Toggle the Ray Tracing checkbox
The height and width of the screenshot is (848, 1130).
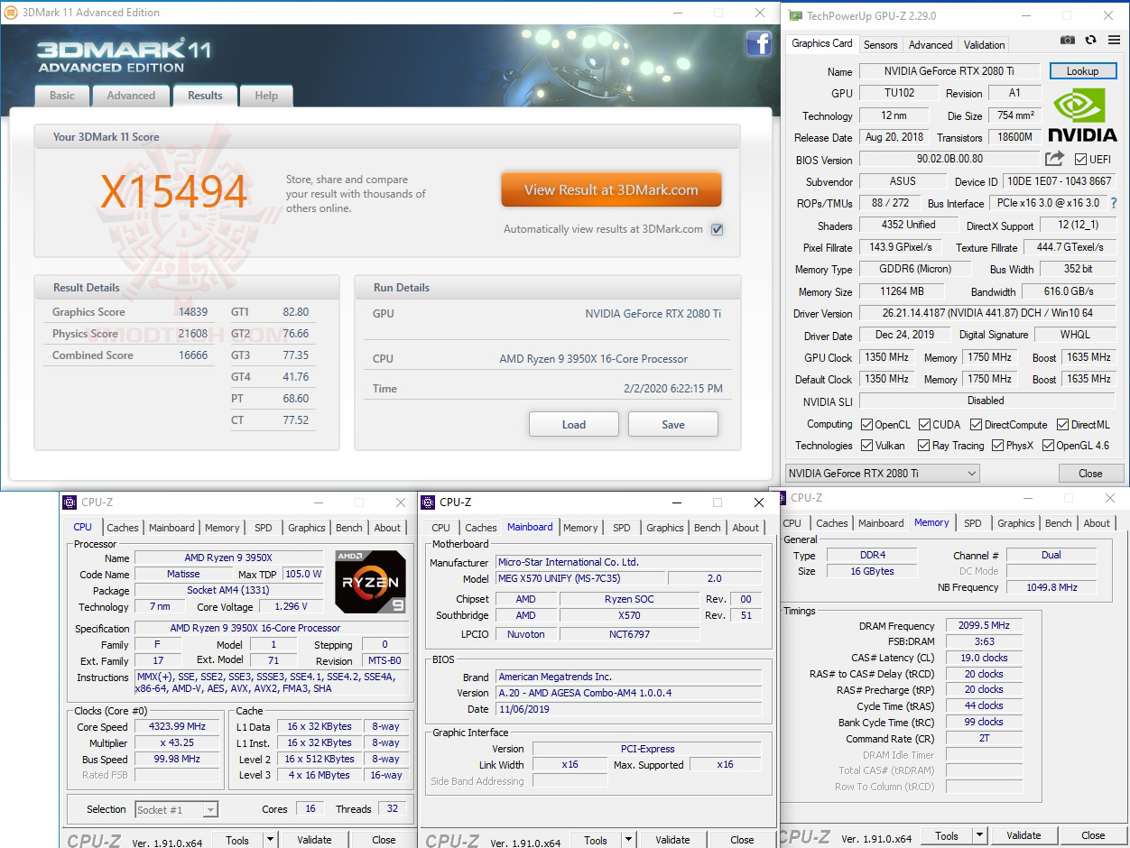pos(923,446)
